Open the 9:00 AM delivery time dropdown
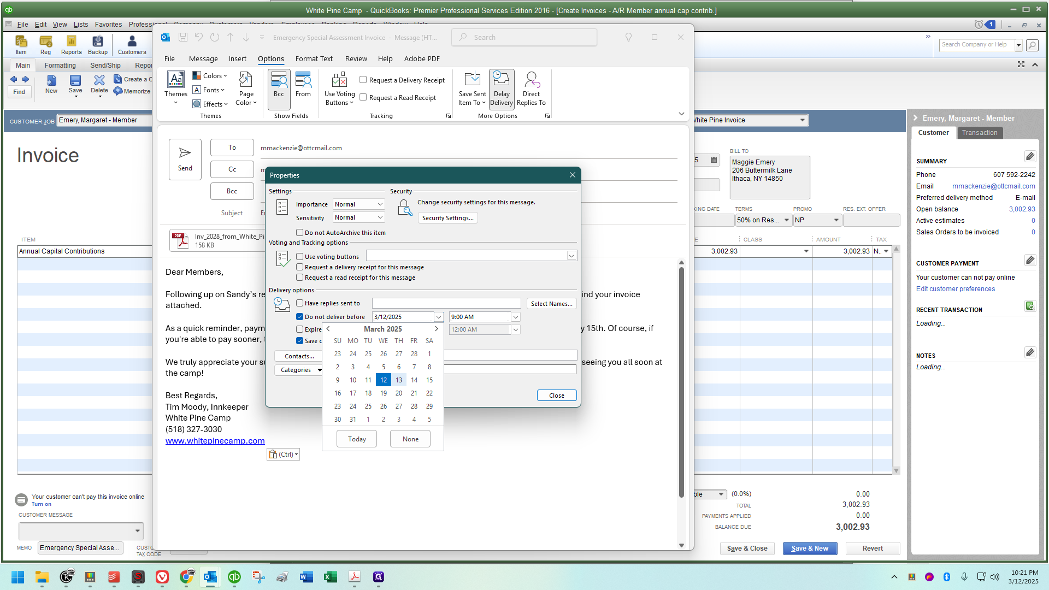The image size is (1049, 590). point(515,317)
